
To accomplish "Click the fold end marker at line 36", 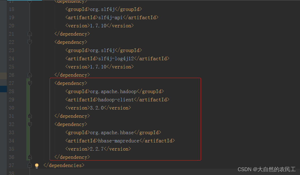I will (x=30, y=157).
